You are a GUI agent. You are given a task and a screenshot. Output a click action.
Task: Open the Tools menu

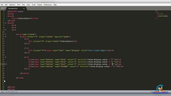(x=34, y=5)
